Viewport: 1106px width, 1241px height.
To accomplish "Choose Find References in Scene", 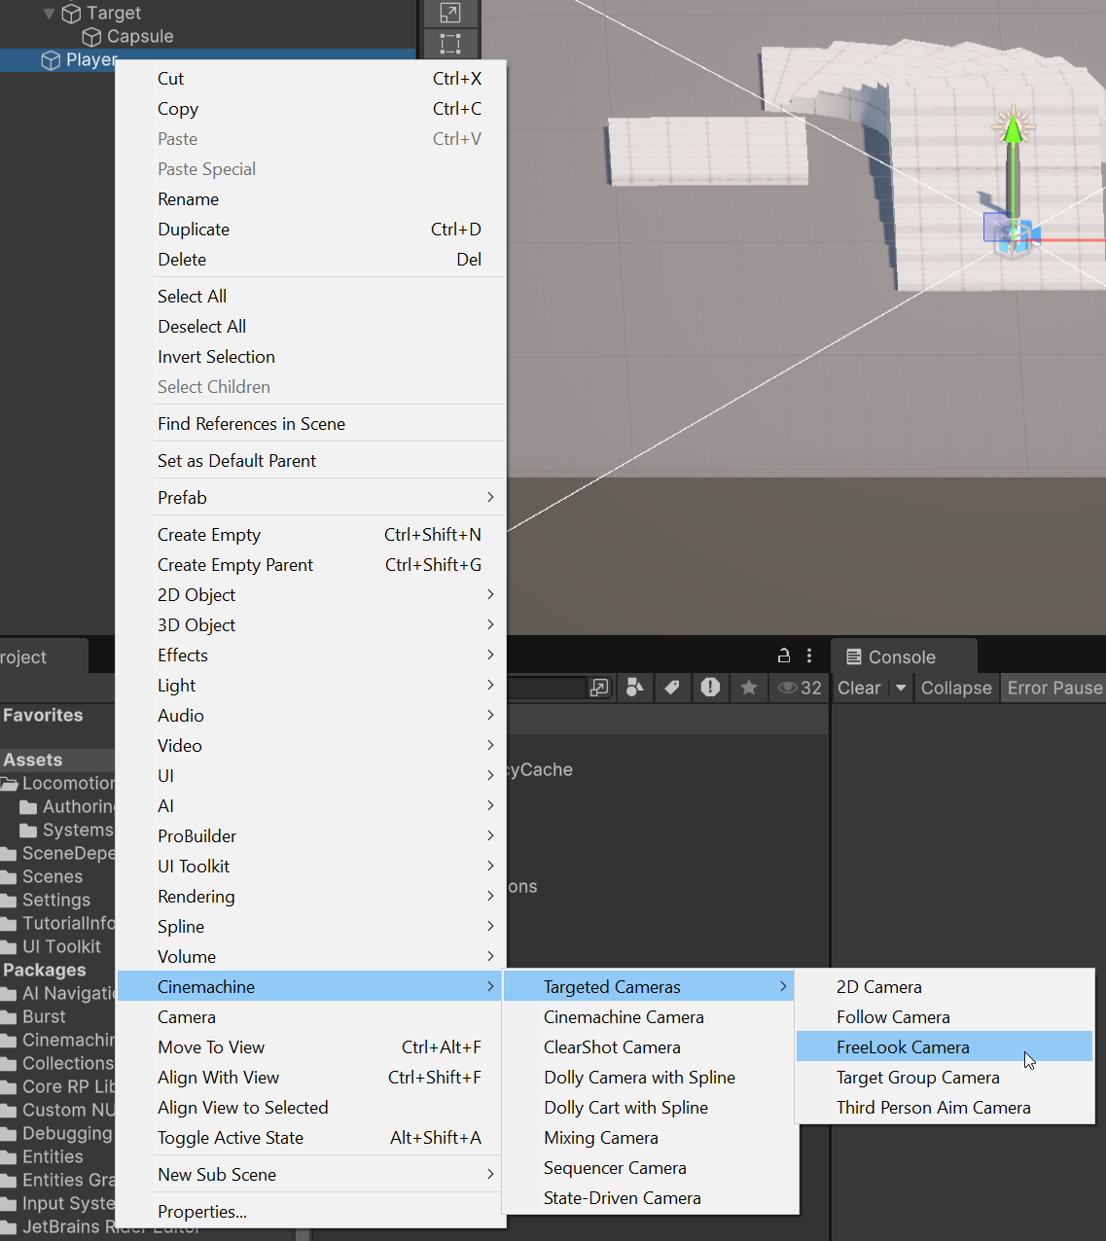I will (x=251, y=423).
